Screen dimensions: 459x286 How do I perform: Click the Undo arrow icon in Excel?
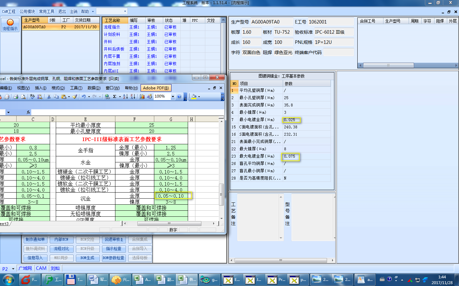(x=84, y=97)
